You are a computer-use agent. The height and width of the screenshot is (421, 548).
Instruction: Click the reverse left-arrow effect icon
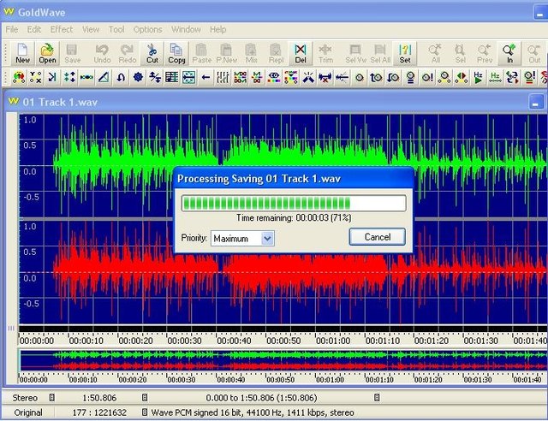[x=205, y=77]
